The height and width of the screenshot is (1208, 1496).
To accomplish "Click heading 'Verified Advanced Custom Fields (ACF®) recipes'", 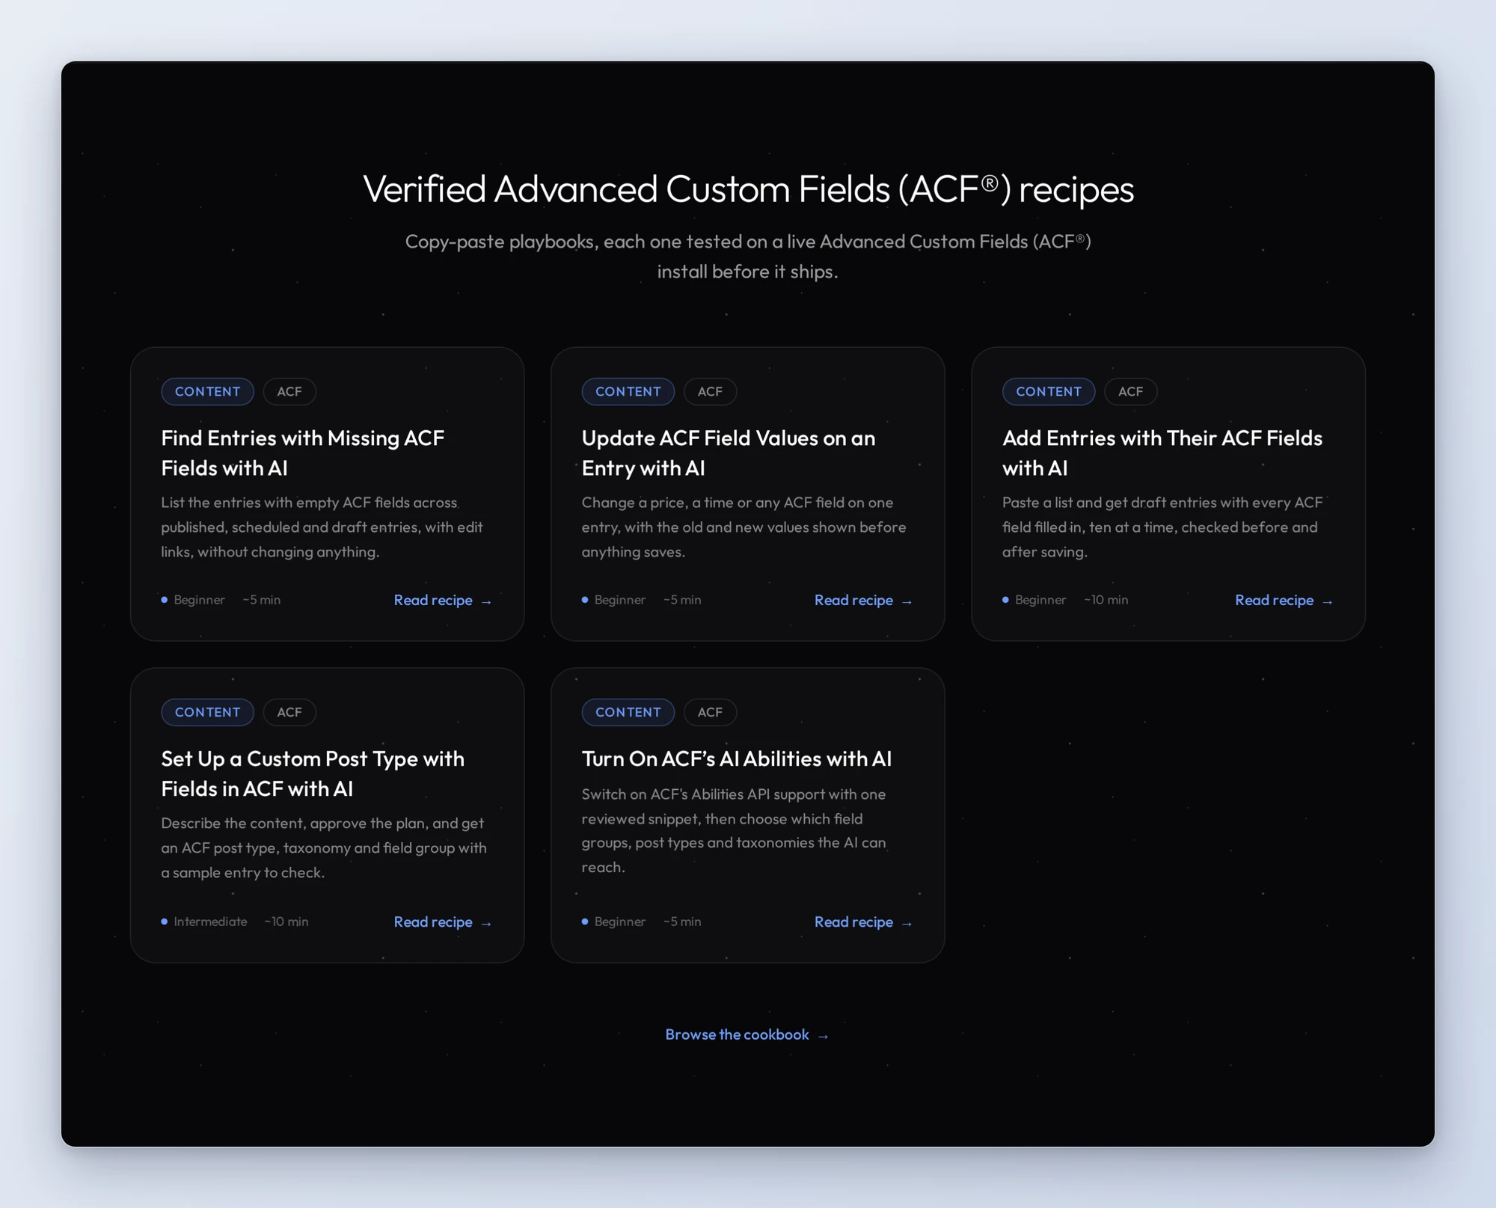I will 748,188.
